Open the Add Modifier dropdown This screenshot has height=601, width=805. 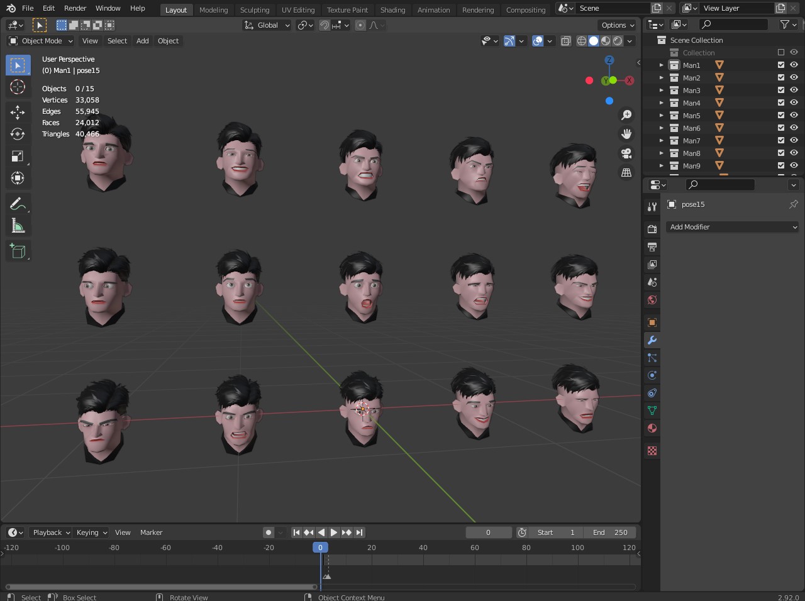732,227
